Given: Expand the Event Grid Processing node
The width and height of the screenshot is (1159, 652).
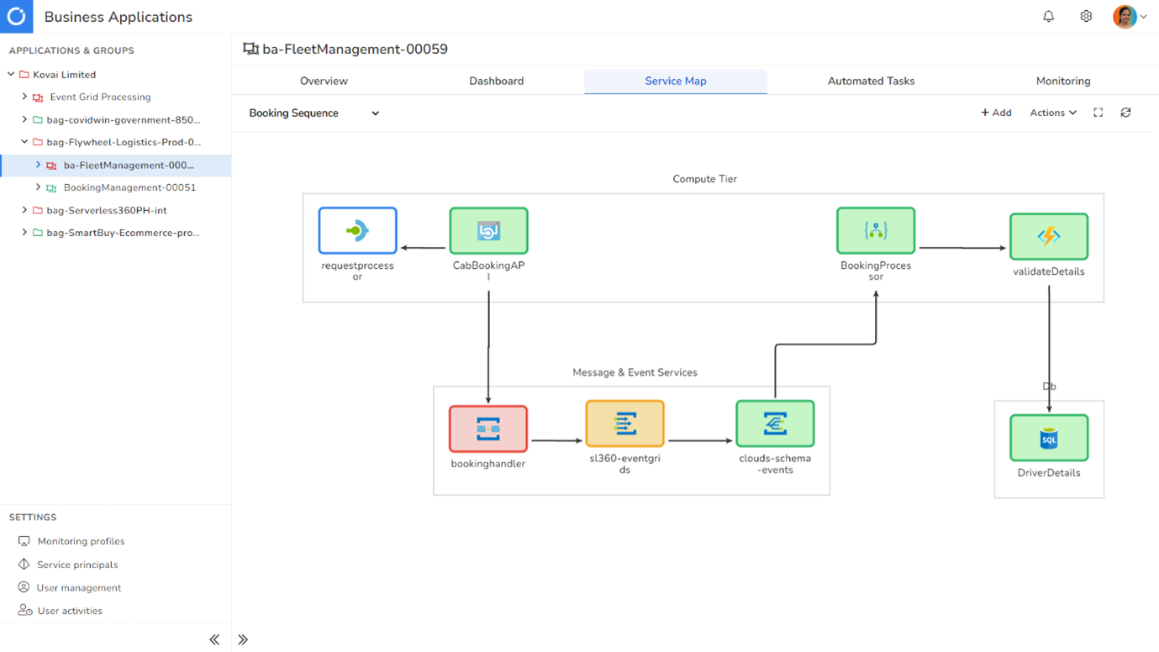Looking at the screenshot, I should pos(24,97).
